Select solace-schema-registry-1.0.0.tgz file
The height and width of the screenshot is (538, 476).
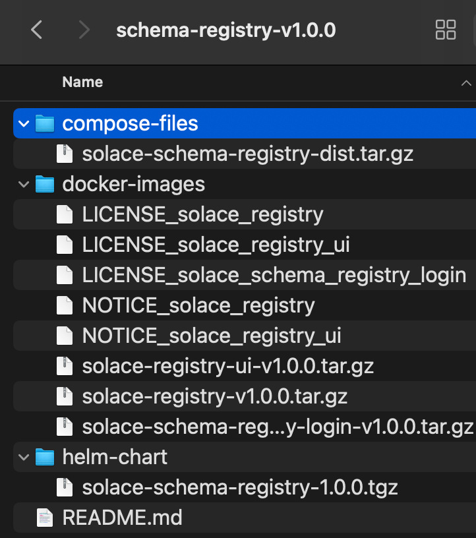click(x=239, y=487)
